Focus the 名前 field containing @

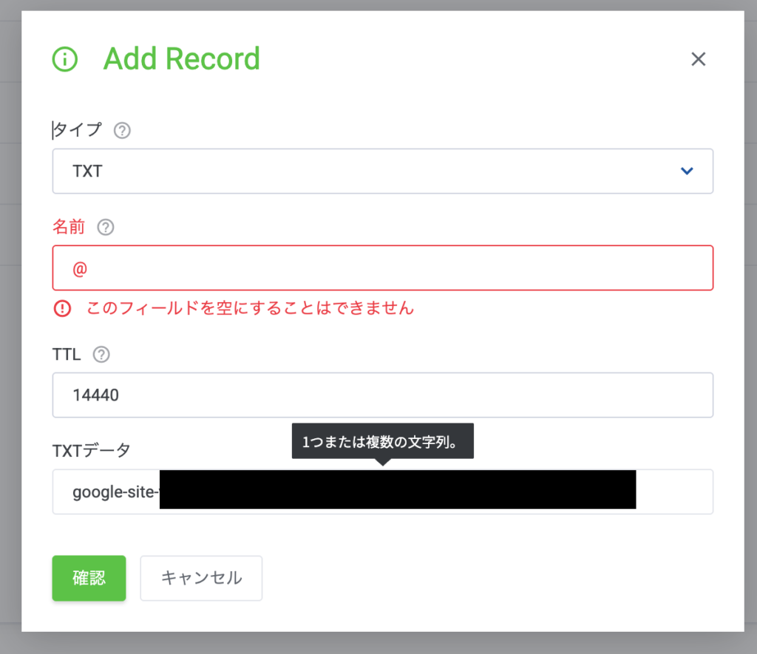(382, 268)
